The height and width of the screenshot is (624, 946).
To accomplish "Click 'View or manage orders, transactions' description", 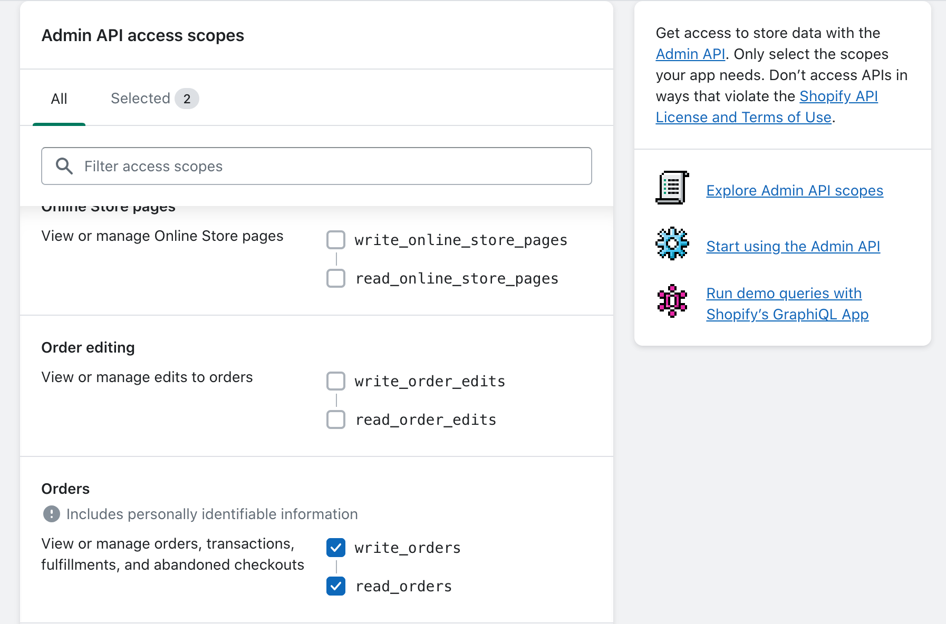I will [172, 554].
